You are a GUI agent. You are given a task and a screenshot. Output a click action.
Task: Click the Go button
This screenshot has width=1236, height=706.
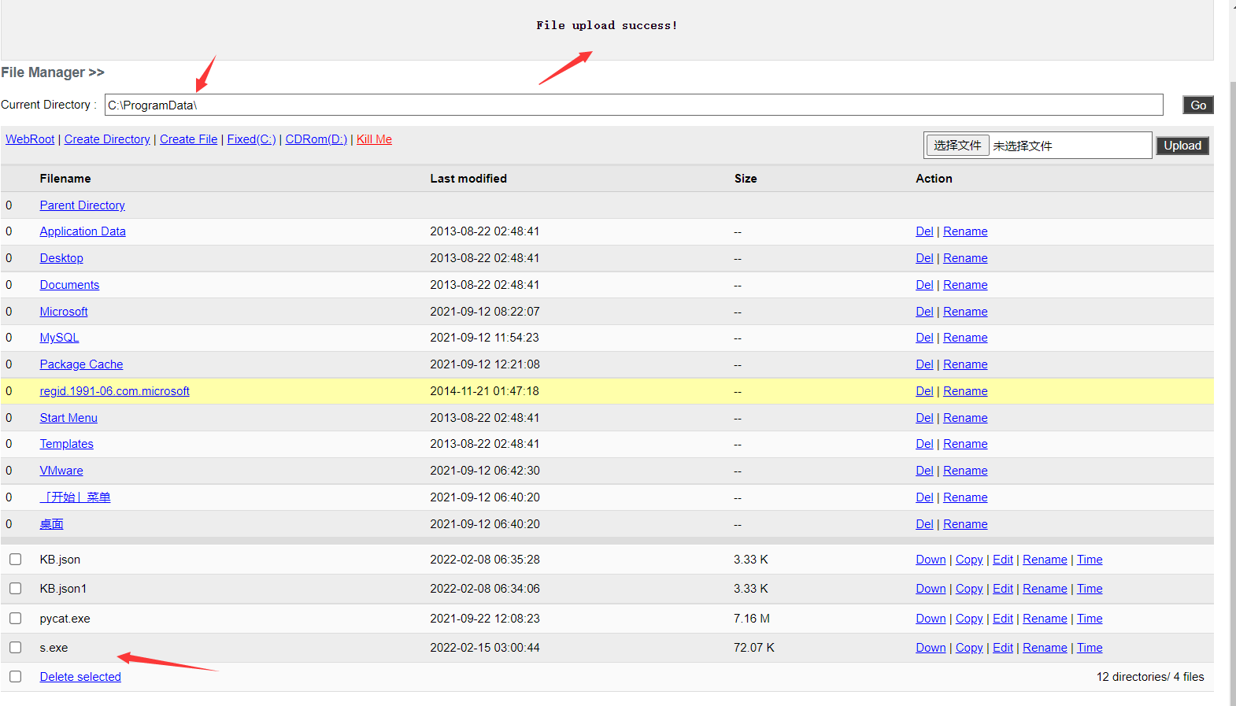point(1198,105)
